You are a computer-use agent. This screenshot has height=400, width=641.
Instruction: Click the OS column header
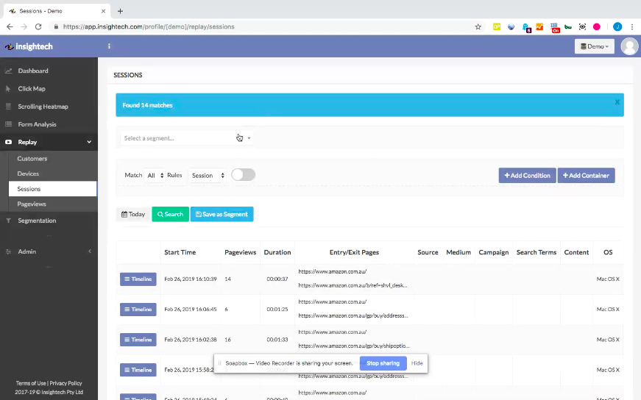pos(608,252)
